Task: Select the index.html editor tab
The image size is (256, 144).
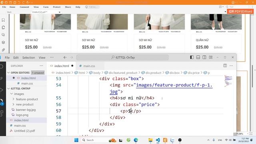Action: (x=62, y=66)
